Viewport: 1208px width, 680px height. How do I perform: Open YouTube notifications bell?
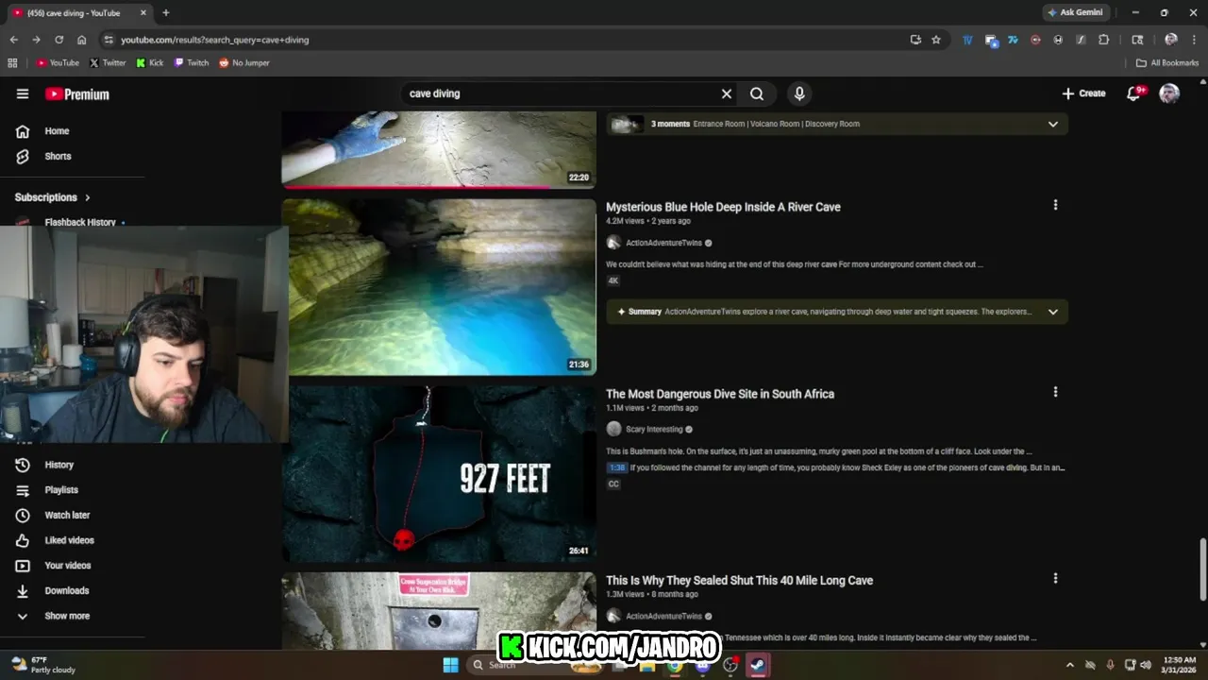(x=1134, y=93)
